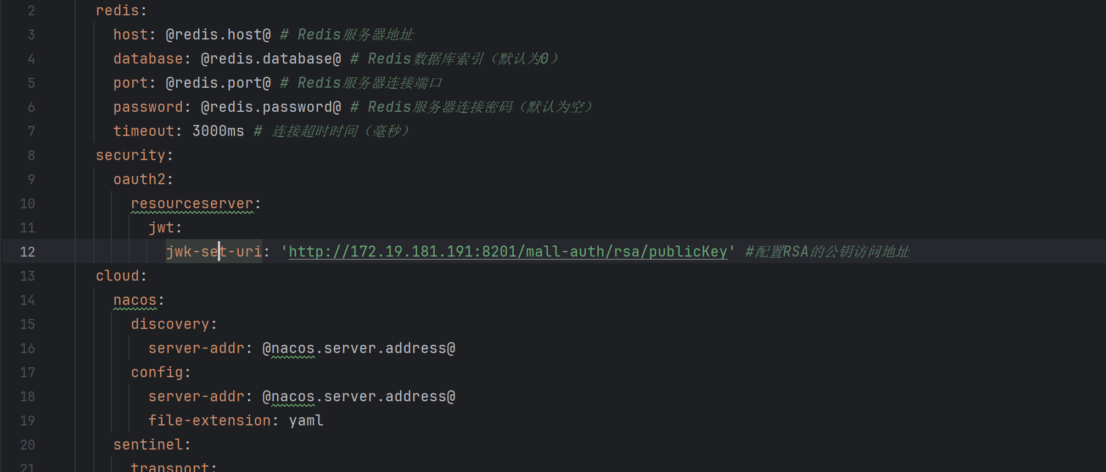Viewport: 1106px width, 472px height.
Task: Click line number 12 in the gutter
Action: click(x=27, y=252)
